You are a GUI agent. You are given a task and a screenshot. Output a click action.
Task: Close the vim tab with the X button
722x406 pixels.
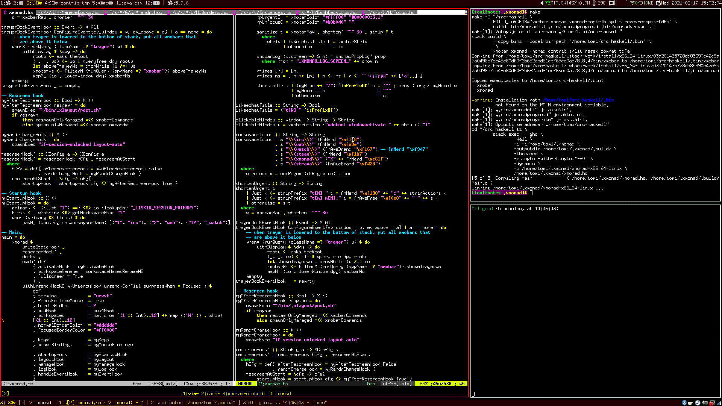[x=466, y=12]
